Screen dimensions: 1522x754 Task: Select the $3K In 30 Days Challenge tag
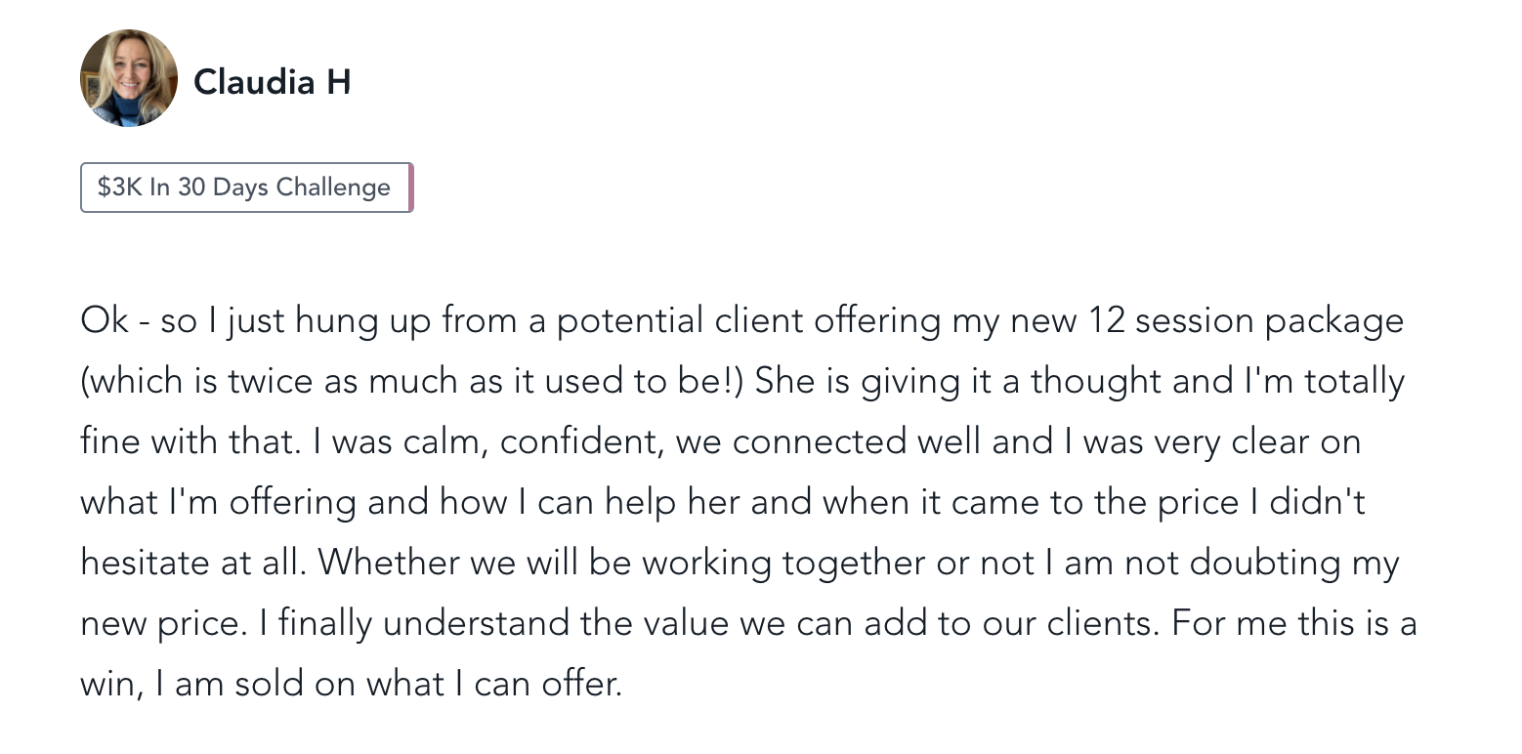(244, 188)
